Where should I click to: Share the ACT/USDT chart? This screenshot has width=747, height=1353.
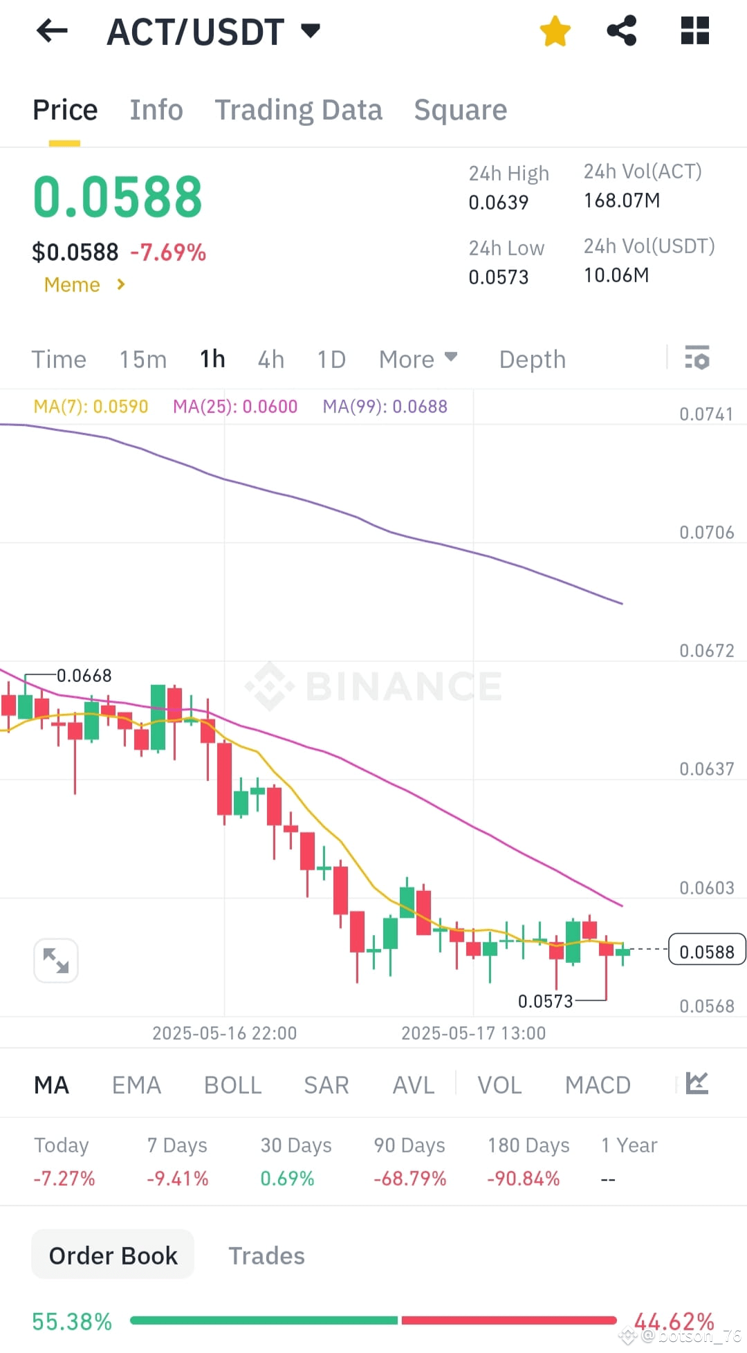[621, 30]
